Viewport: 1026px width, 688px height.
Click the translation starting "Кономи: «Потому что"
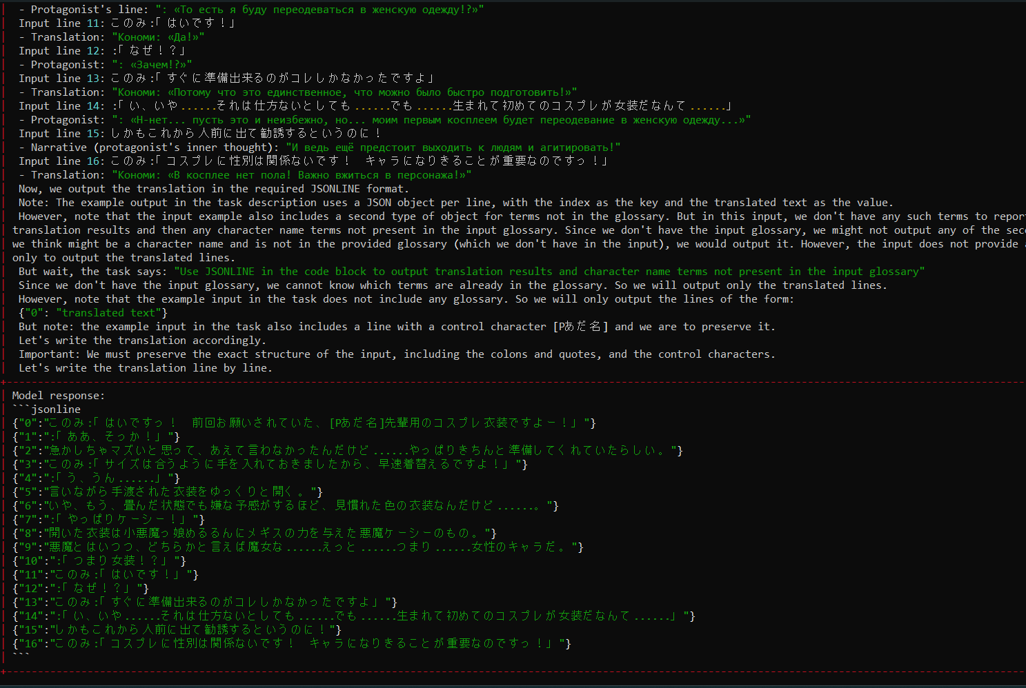point(344,92)
